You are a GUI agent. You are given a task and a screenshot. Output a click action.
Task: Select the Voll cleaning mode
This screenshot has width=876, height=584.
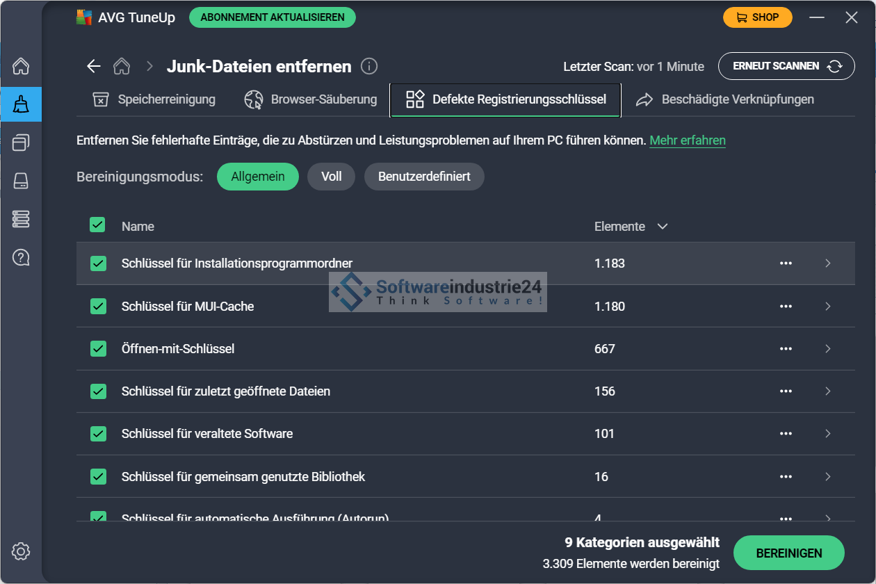tap(331, 177)
